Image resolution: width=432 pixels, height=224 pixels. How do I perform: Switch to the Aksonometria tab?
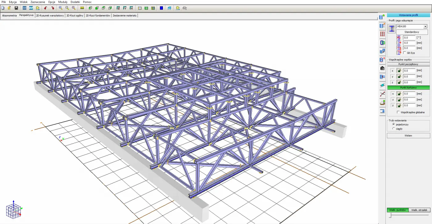[x=9, y=15]
